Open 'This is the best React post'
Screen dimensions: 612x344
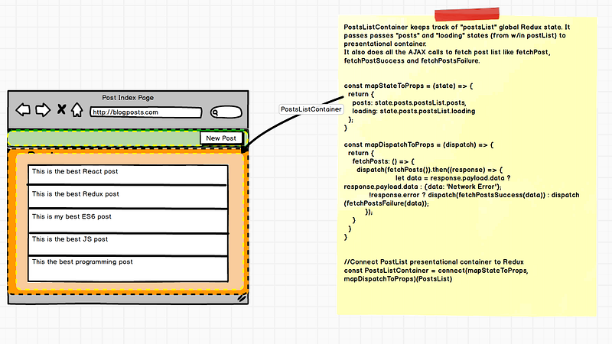click(128, 175)
